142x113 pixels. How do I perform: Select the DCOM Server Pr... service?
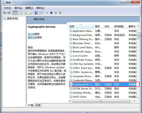click(x=83, y=88)
